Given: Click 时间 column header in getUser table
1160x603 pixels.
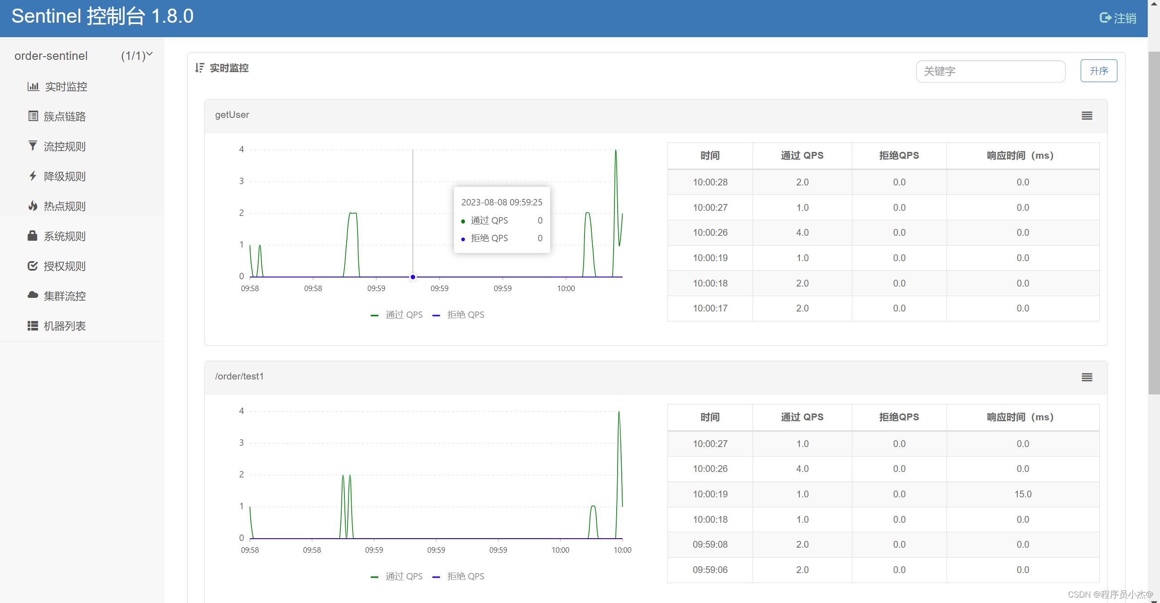Looking at the screenshot, I should point(710,156).
